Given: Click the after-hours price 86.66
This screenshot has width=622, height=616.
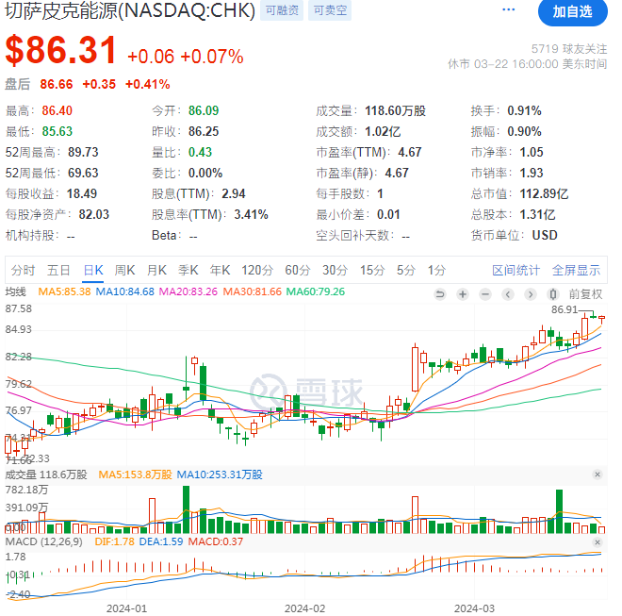Looking at the screenshot, I should pyautogui.click(x=57, y=84).
